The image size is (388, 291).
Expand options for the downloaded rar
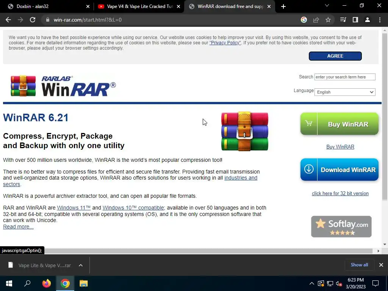tap(81, 265)
